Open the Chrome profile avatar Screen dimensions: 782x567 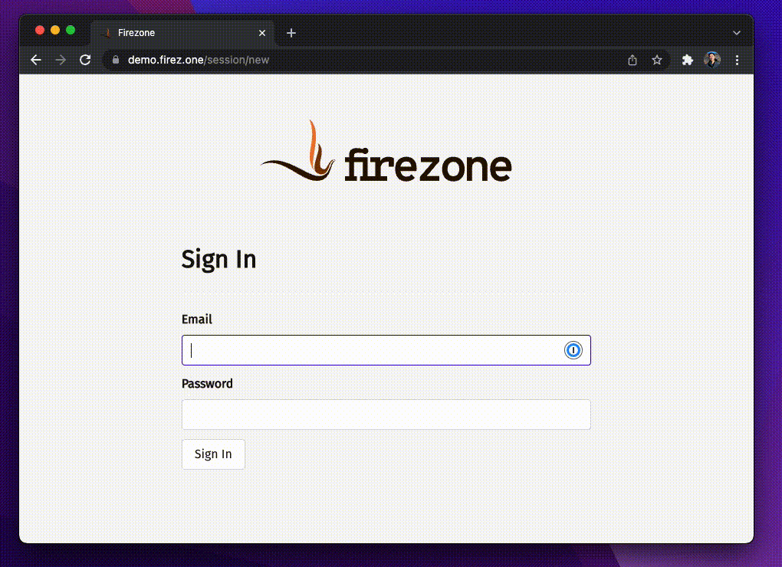[711, 60]
